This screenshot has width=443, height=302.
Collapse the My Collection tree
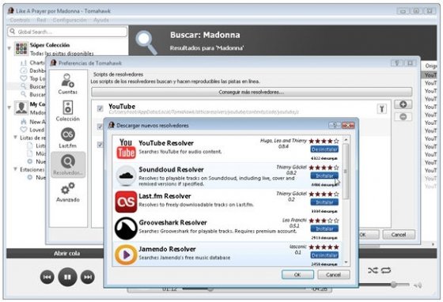tap(9, 108)
